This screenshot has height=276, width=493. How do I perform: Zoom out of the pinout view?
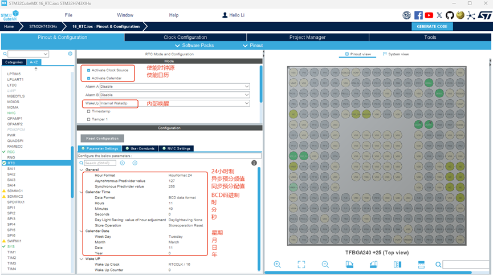pos(325,265)
